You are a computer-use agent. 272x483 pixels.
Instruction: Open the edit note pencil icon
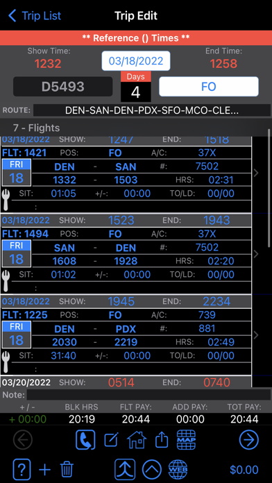(111, 440)
